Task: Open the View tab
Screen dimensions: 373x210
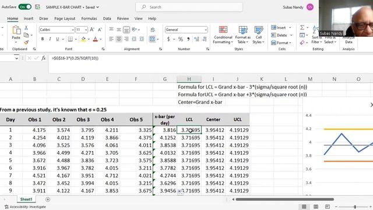Action: [x=139, y=18]
